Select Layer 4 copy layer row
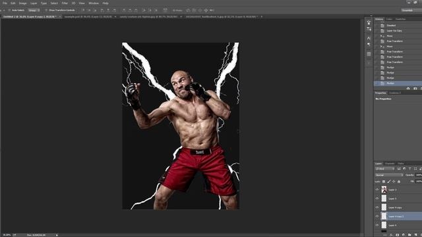Viewport: 422px width, 237px height. click(x=398, y=207)
